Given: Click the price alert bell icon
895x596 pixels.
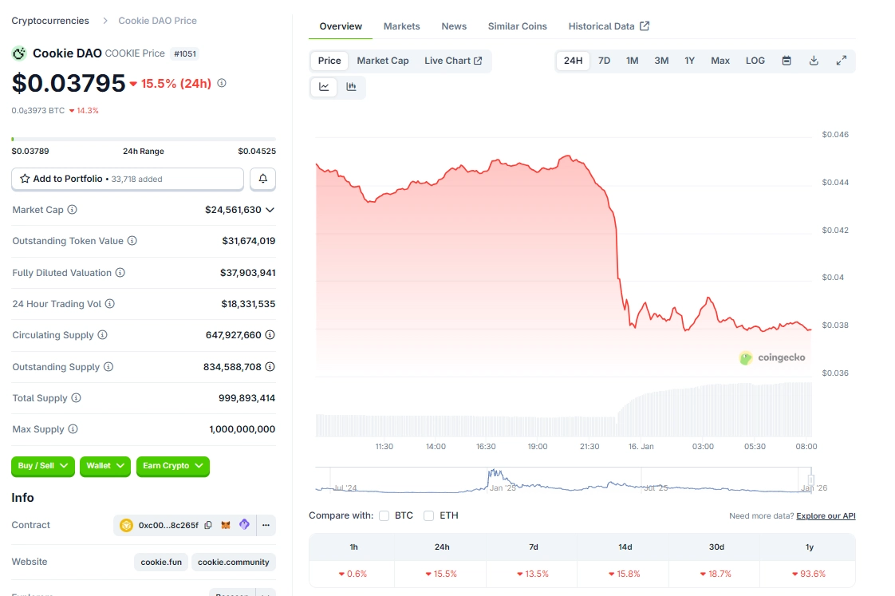Looking at the screenshot, I should click(x=262, y=179).
